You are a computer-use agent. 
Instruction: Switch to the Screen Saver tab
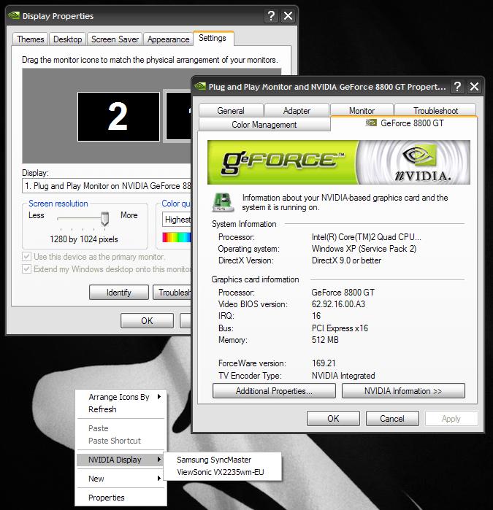(115, 39)
